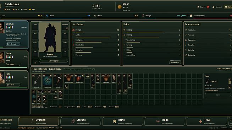Click the Building skill icon

[x=125, y=30]
